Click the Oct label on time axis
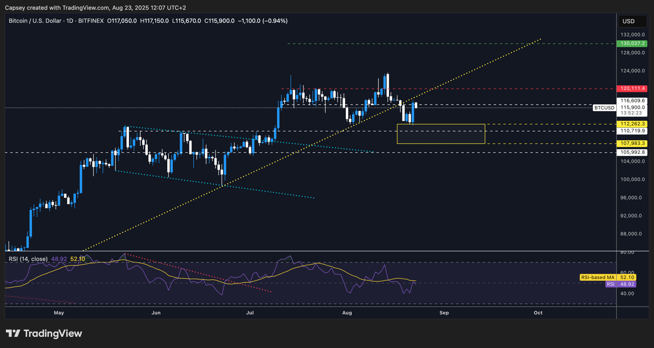654x348 pixels. [538, 313]
